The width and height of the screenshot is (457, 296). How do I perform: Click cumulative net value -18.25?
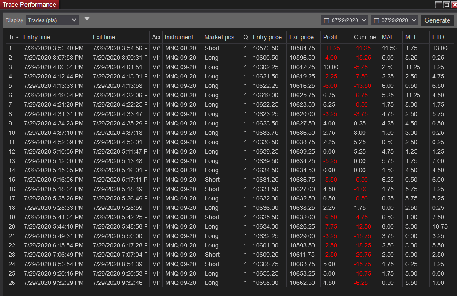pyautogui.click(x=362, y=245)
